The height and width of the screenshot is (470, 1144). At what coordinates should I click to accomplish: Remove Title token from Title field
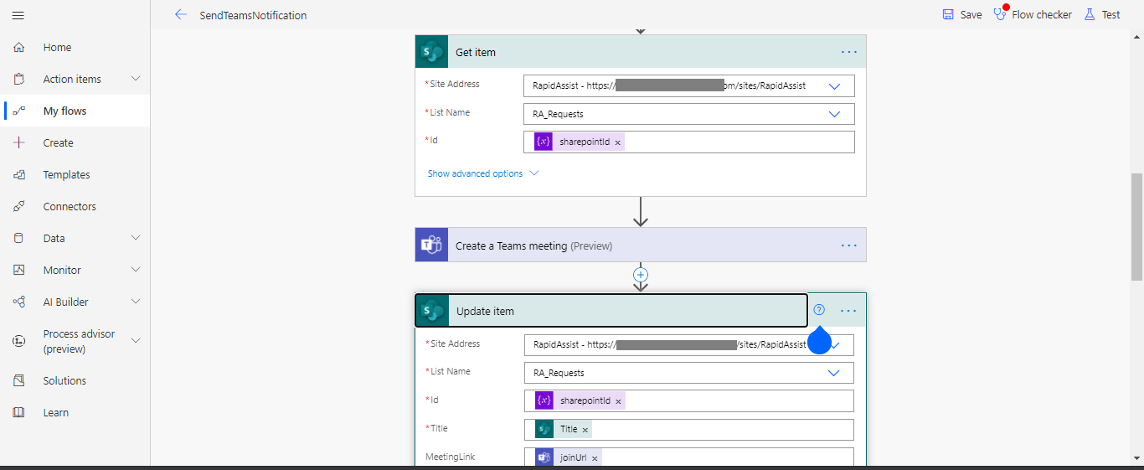585,430
